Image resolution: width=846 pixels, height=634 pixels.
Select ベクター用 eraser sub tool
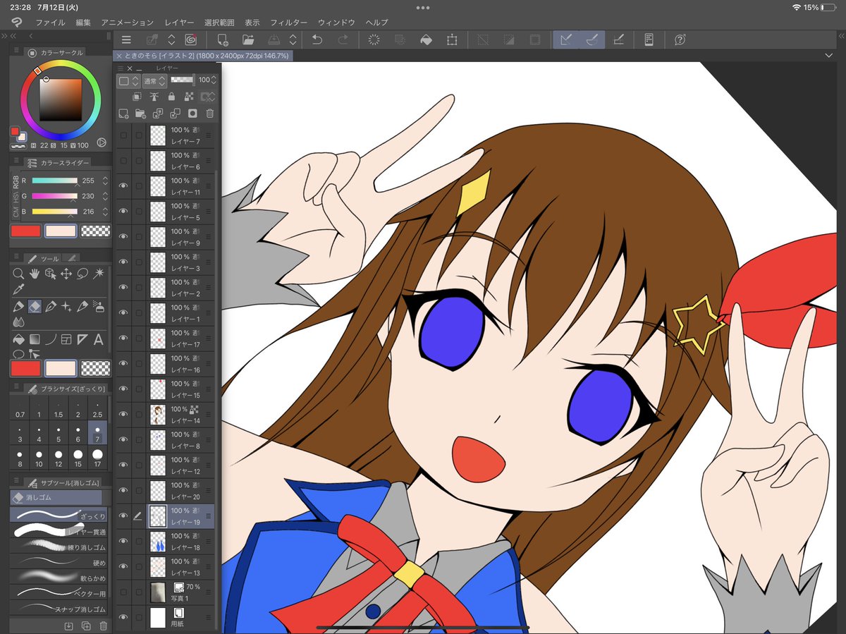point(59,593)
